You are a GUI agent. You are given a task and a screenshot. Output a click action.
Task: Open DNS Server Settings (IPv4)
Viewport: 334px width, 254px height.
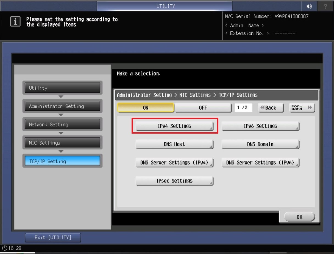tap(174, 162)
